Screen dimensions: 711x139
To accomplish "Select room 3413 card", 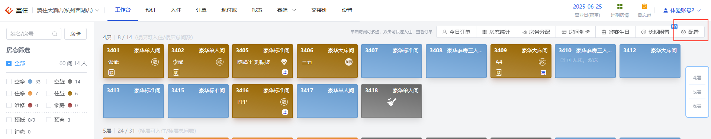I will click(133, 101).
